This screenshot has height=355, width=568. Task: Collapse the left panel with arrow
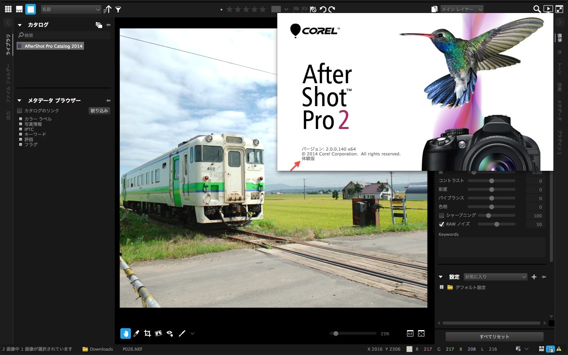point(8,22)
